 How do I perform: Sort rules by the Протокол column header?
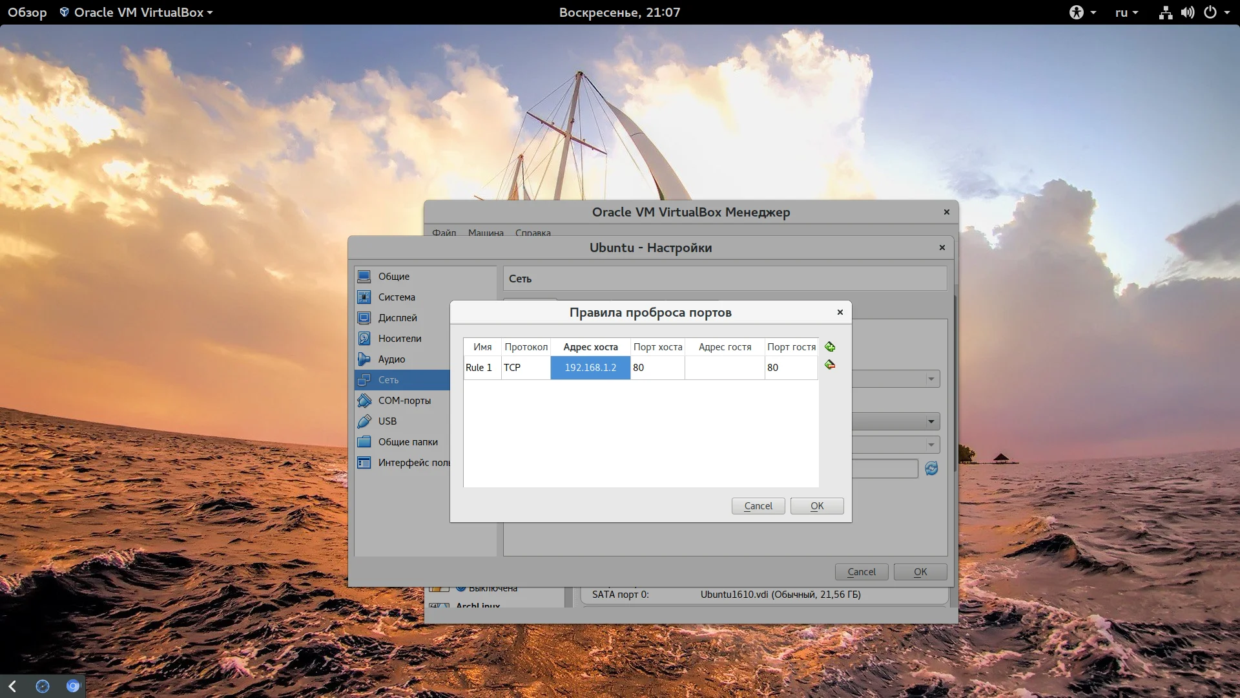(x=526, y=347)
